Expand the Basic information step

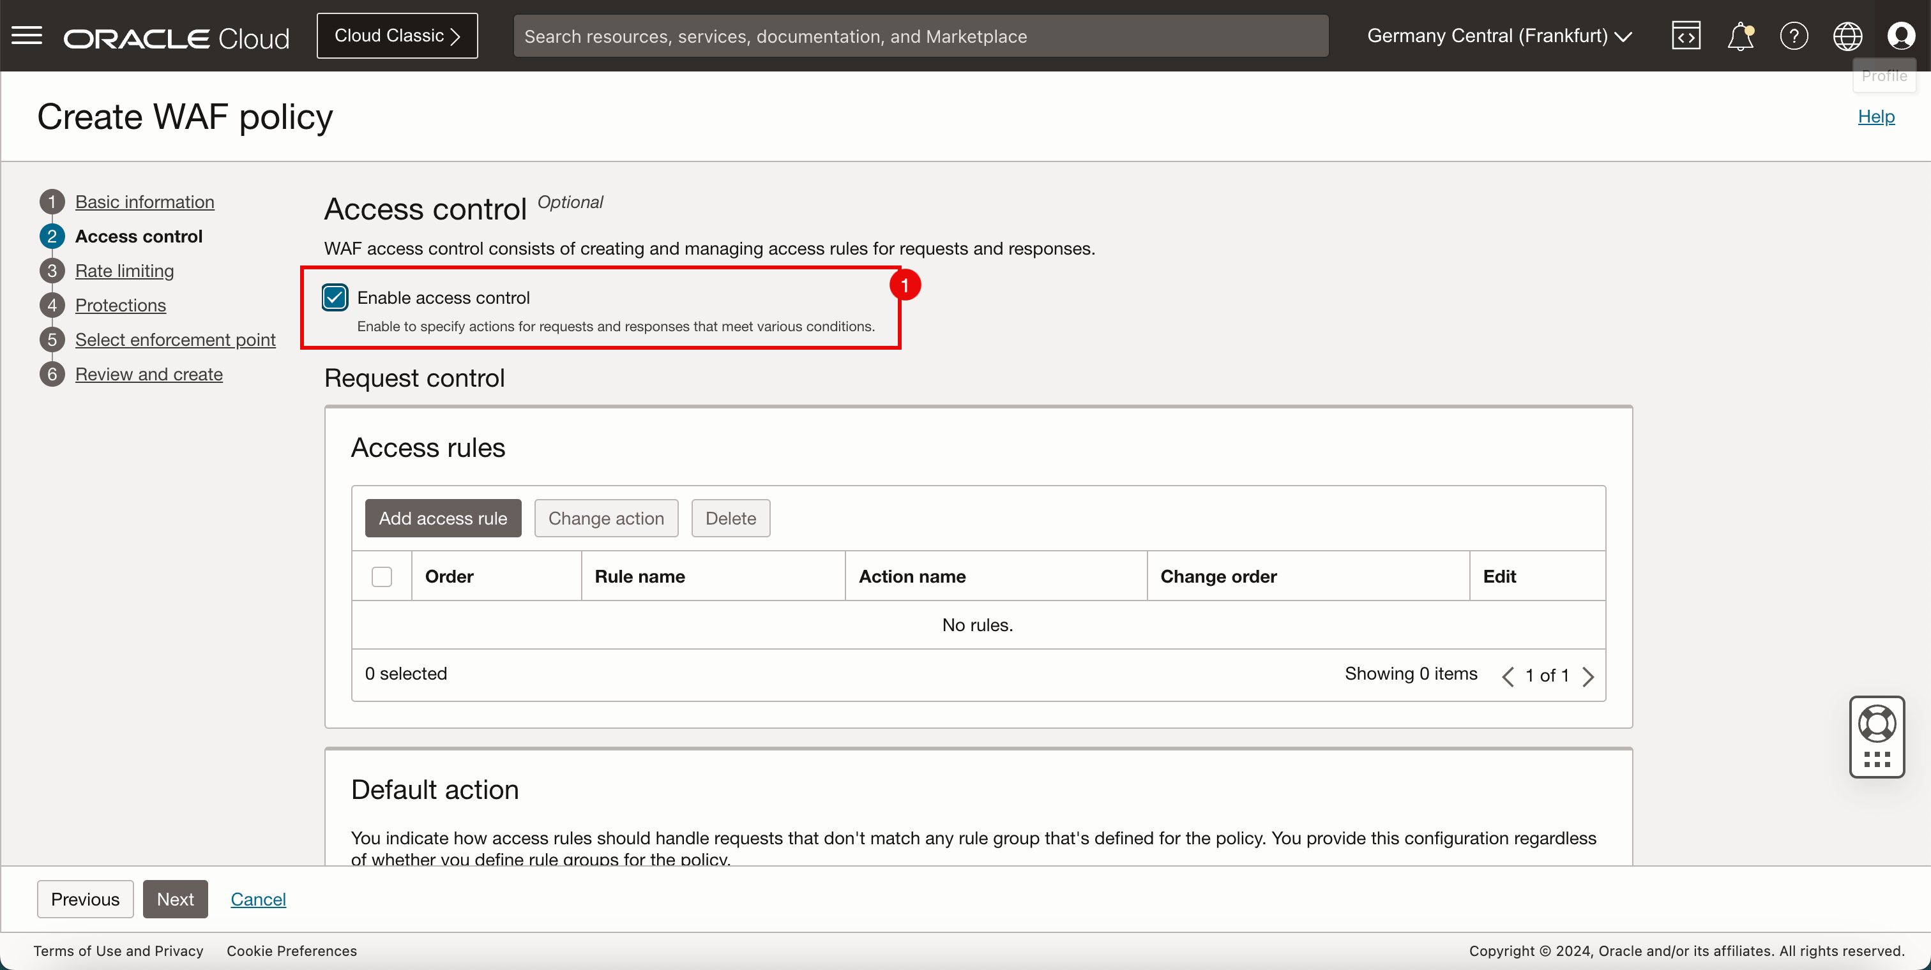144,200
